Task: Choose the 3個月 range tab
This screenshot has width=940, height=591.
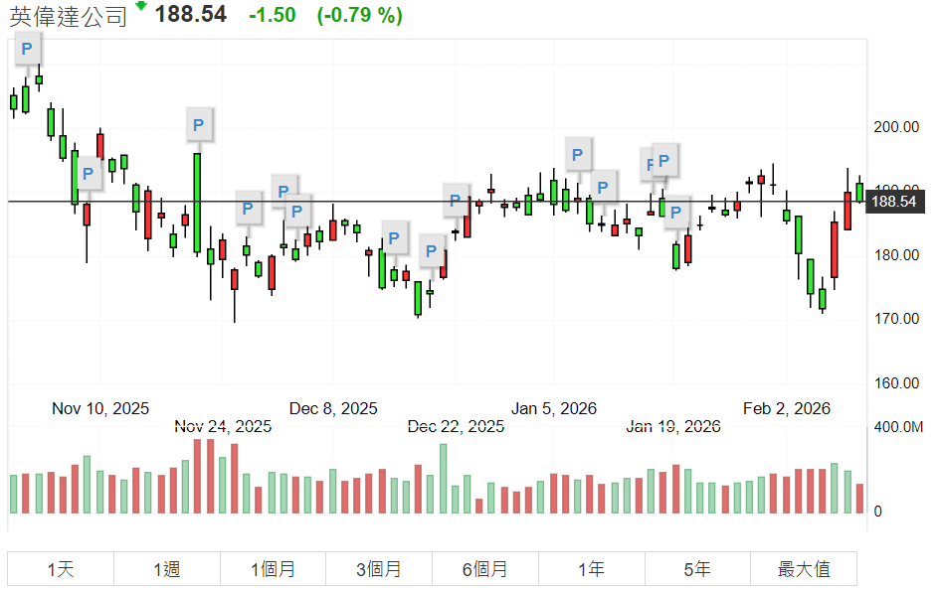Action: [x=379, y=569]
